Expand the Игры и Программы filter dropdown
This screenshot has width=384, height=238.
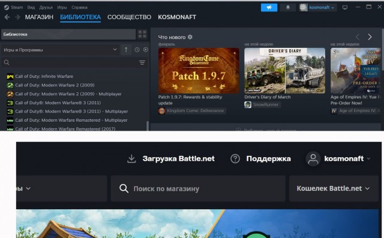click(x=60, y=50)
